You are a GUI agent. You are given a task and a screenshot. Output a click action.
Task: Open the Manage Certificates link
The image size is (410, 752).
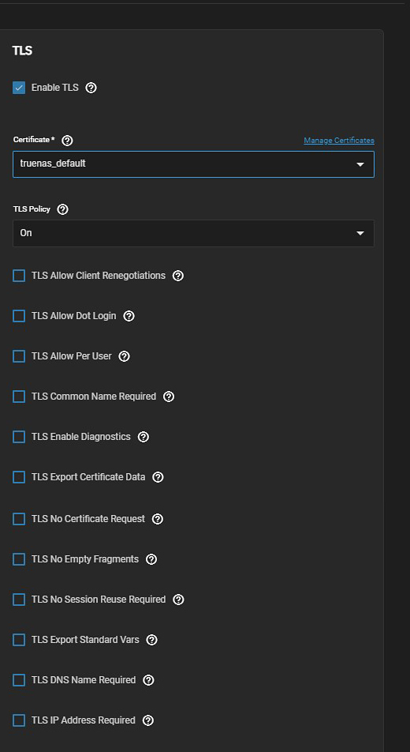(339, 141)
